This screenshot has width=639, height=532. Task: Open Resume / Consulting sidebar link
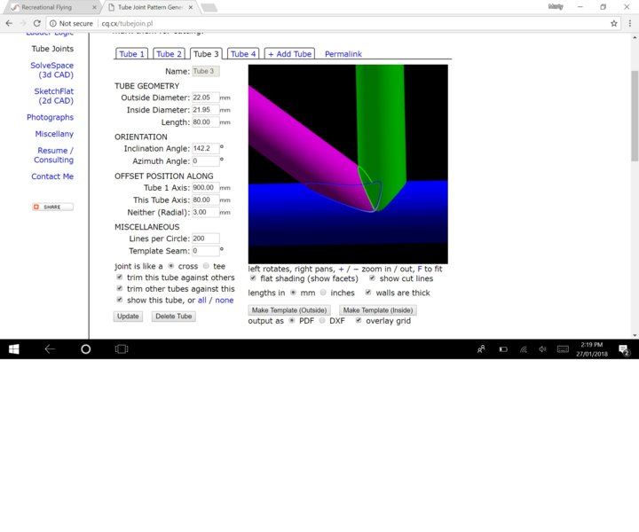[x=54, y=155]
